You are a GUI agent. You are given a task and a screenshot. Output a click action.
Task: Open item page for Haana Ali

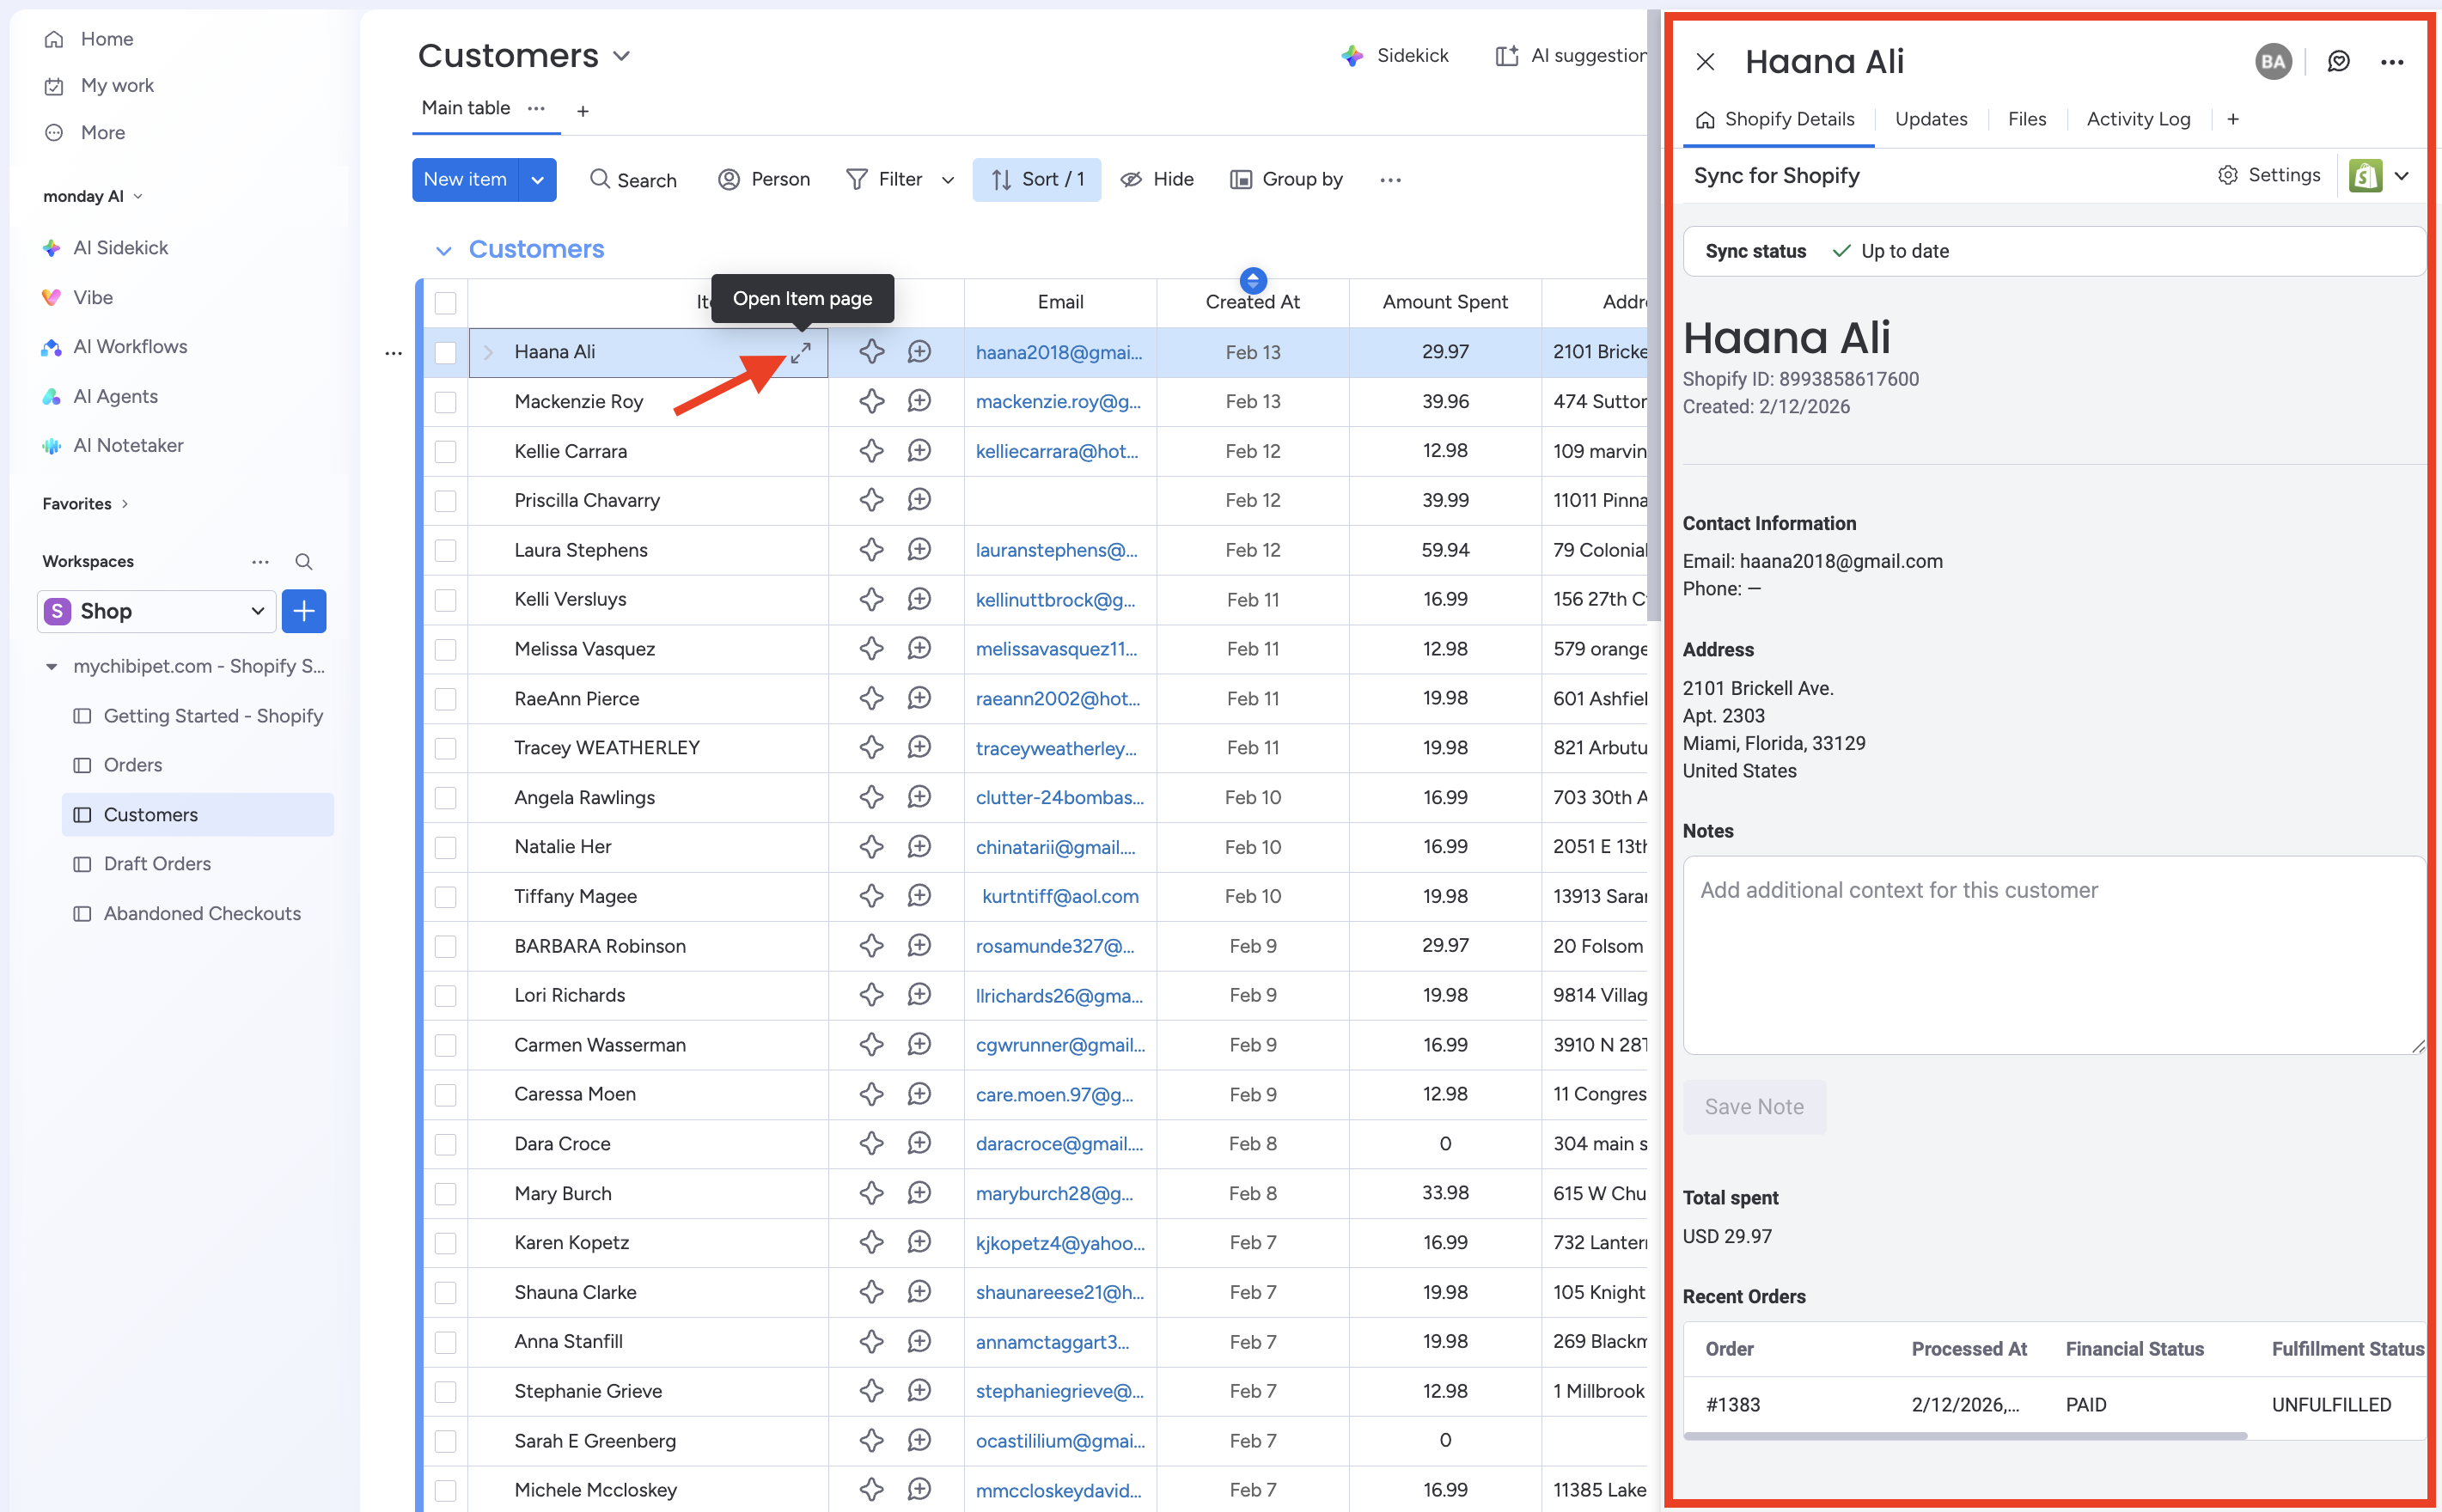tap(801, 353)
